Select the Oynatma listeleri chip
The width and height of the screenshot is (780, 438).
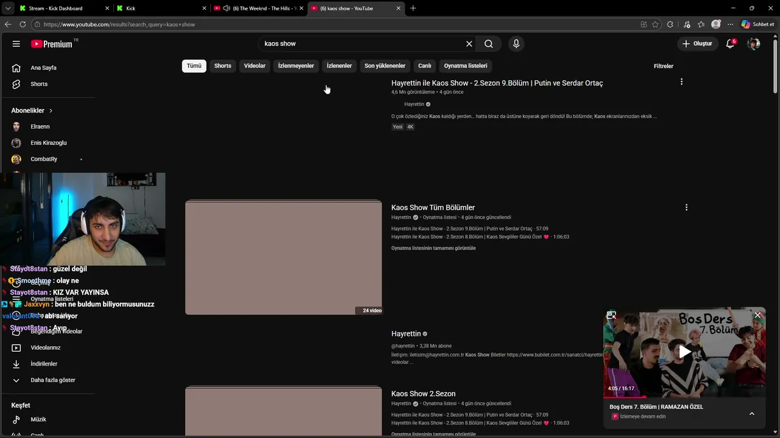point(466,66)
